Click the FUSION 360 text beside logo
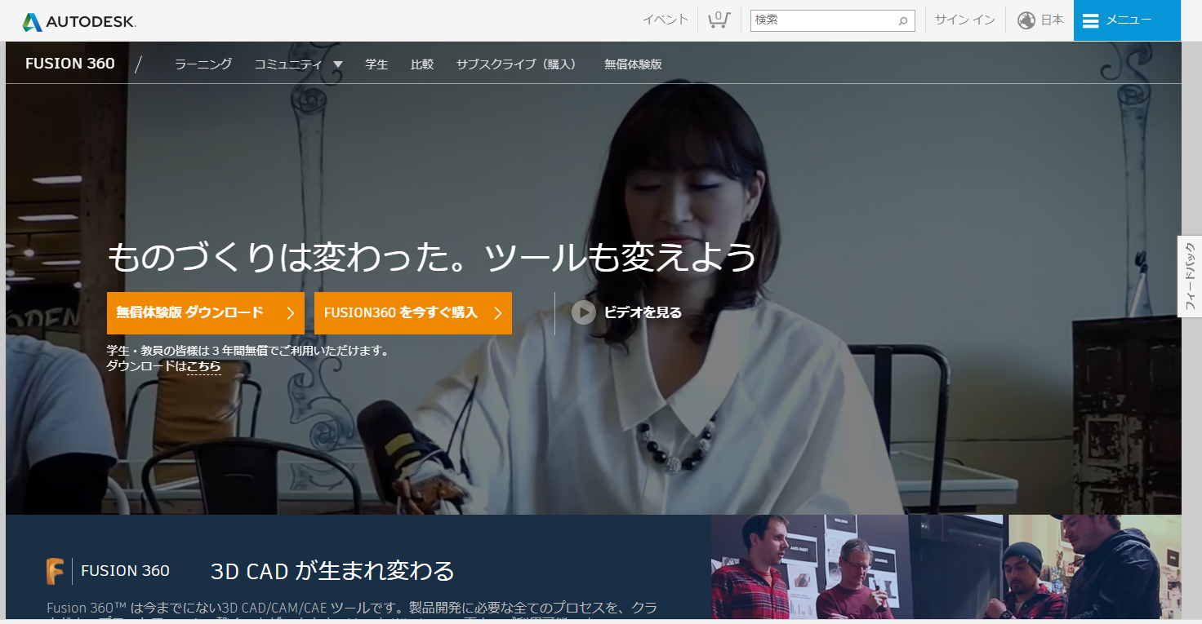 coord(126,571)
